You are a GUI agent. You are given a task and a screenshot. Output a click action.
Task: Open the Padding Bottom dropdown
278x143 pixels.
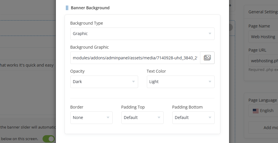(x=193, y=118)
